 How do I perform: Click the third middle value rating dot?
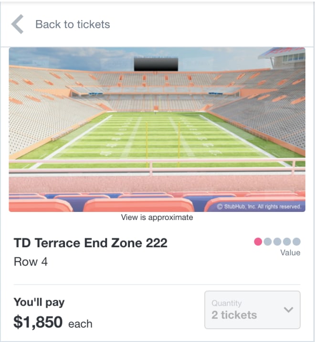[277, 242]
